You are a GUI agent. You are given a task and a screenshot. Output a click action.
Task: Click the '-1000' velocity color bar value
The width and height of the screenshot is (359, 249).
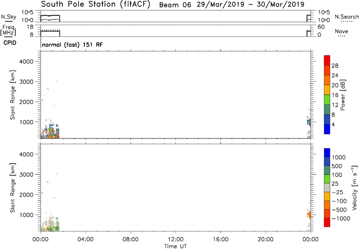point(341,218)
